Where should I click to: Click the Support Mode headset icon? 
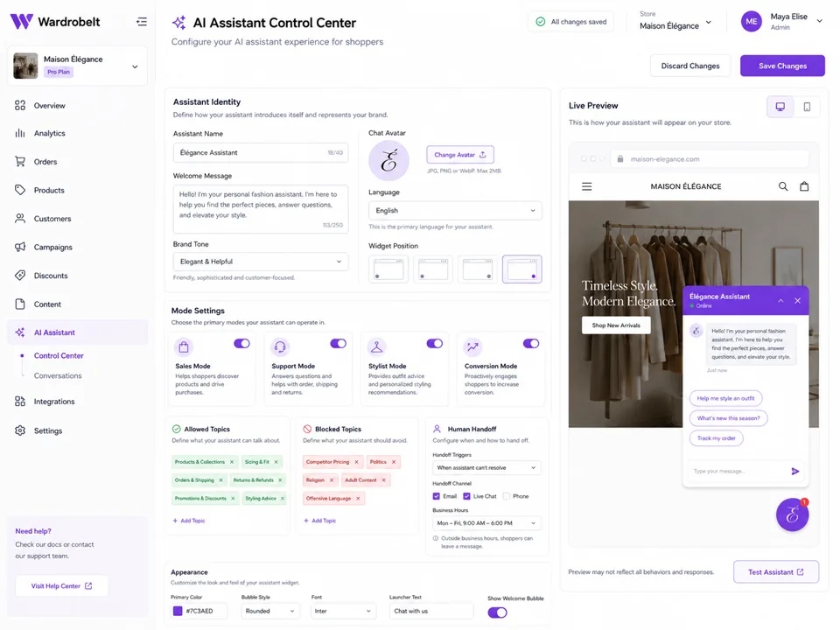pos(280,347)
